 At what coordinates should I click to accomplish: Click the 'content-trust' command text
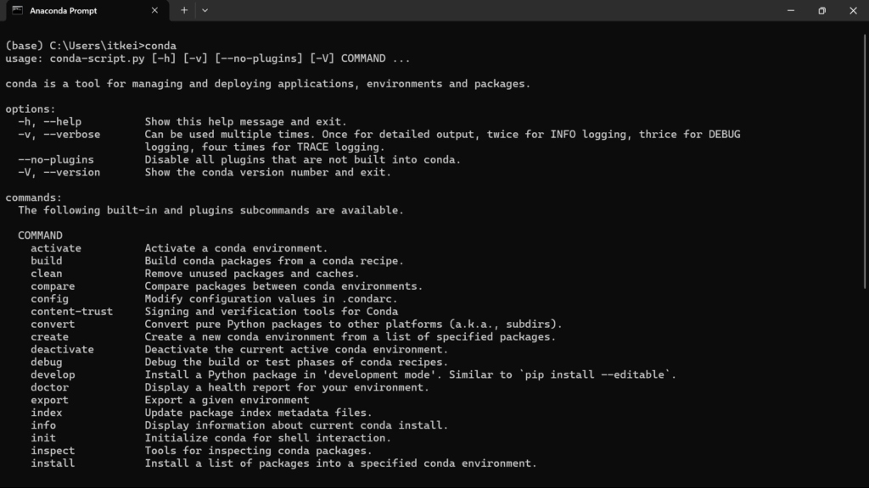coord(71,312)
